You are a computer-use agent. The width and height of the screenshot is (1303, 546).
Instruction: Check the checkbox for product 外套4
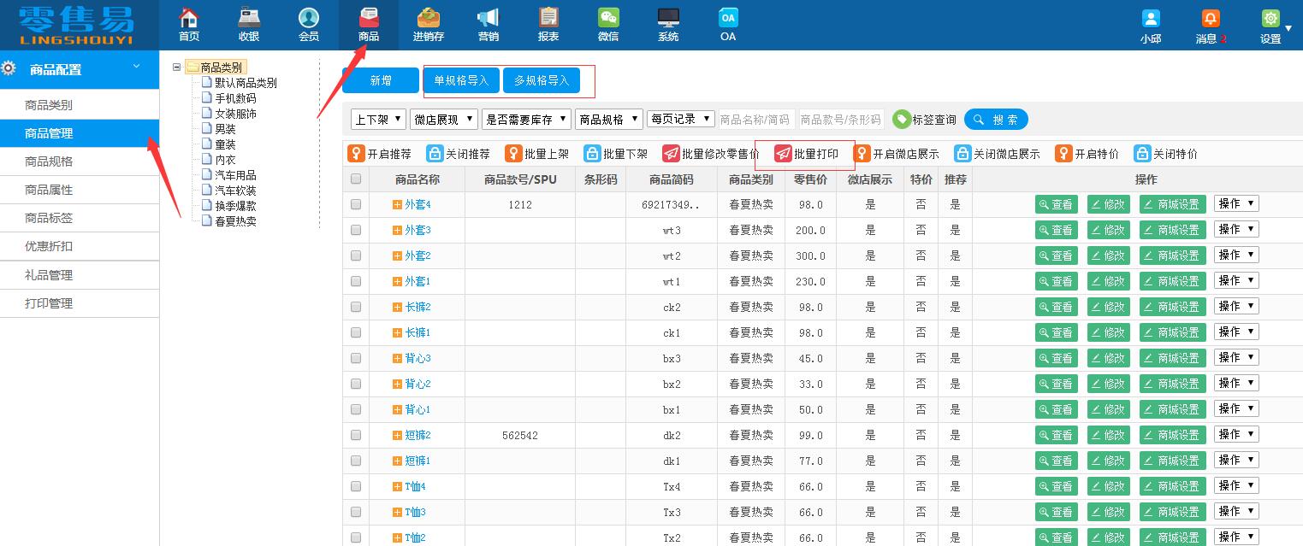tap(355, 204)
